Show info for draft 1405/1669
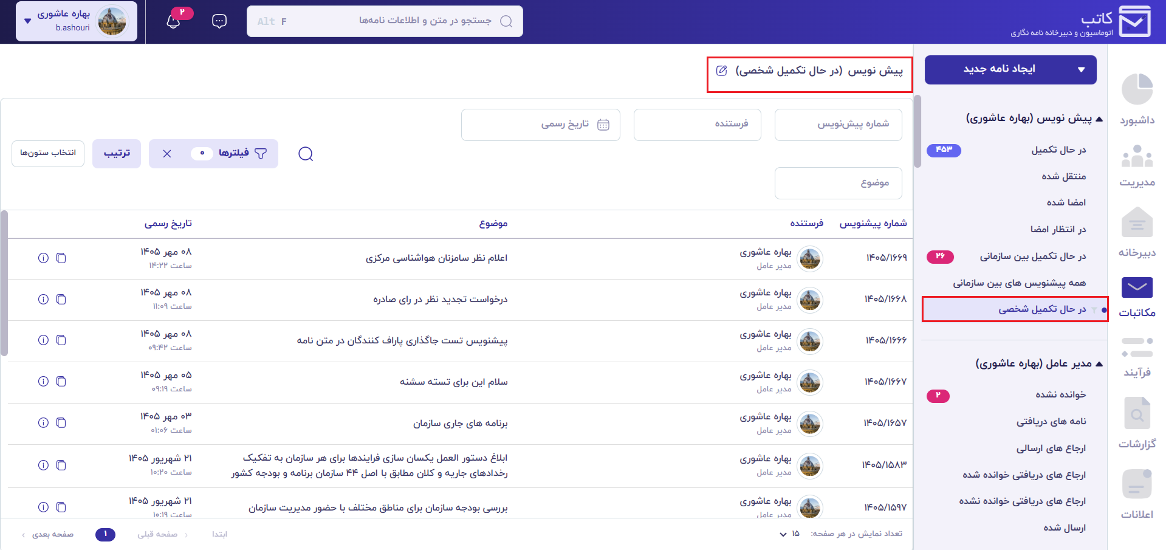 (x=43, y=258)
